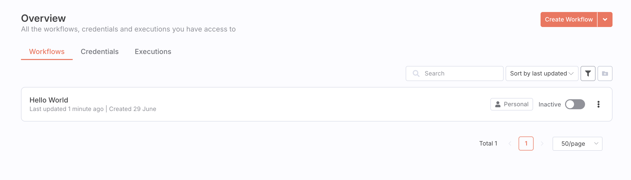The width and height of the screenshot is (631, 180).
Task: Click the Personal project badge
Action: tap(512, 104)
